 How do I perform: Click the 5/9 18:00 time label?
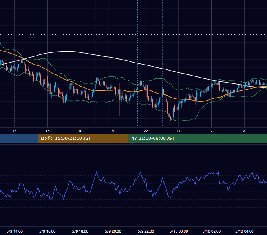80,231
